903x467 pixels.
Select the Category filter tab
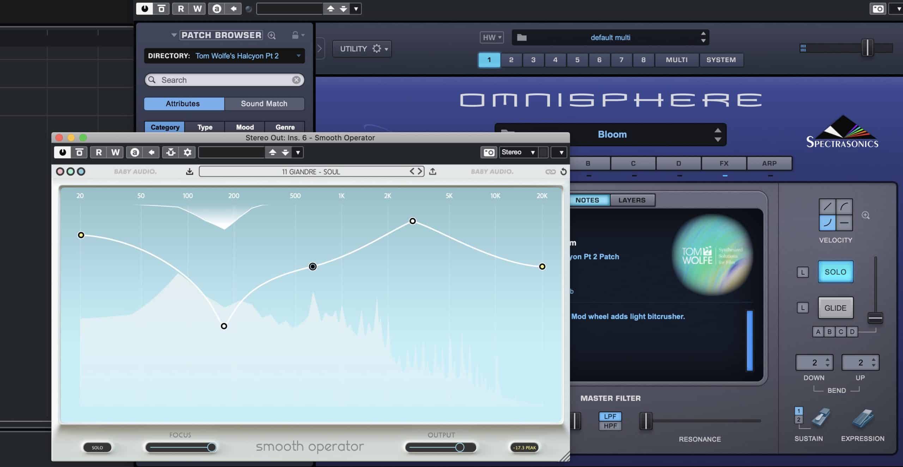pos(165,127)
